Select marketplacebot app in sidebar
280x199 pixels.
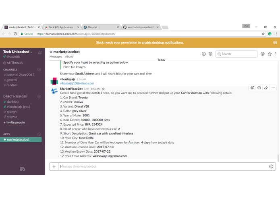21,139
